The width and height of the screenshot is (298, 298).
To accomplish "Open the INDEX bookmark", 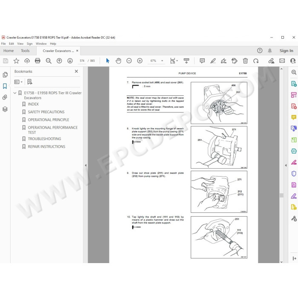I will 33,104.
